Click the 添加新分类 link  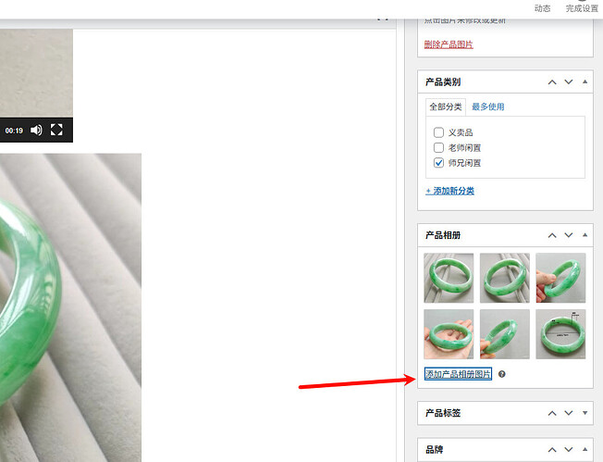(x=450, y=191)
